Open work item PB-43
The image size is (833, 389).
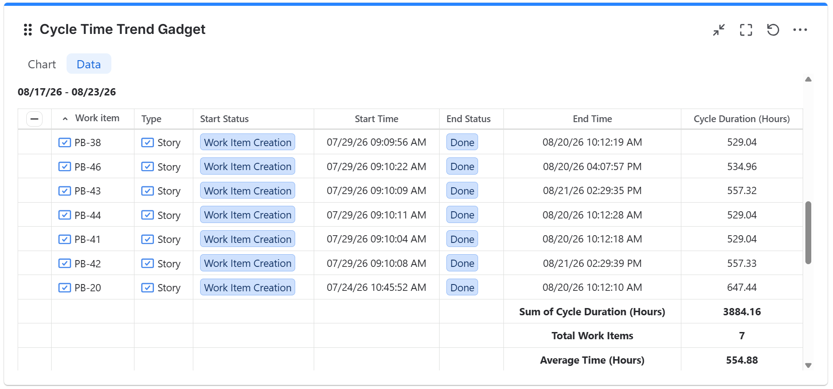[x=87, y=191]
